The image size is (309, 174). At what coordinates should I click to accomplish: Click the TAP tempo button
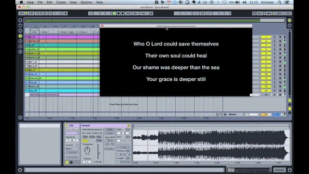31,14
